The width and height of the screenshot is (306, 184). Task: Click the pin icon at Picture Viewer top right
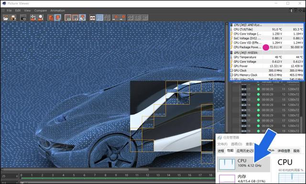[291, 10]
